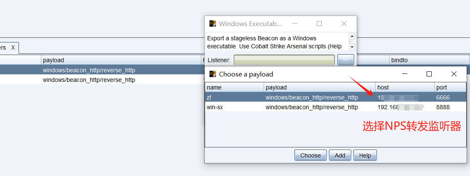470x176 pixels.
Task: Close the Choose a payload dialog
Action: point(454,74)
